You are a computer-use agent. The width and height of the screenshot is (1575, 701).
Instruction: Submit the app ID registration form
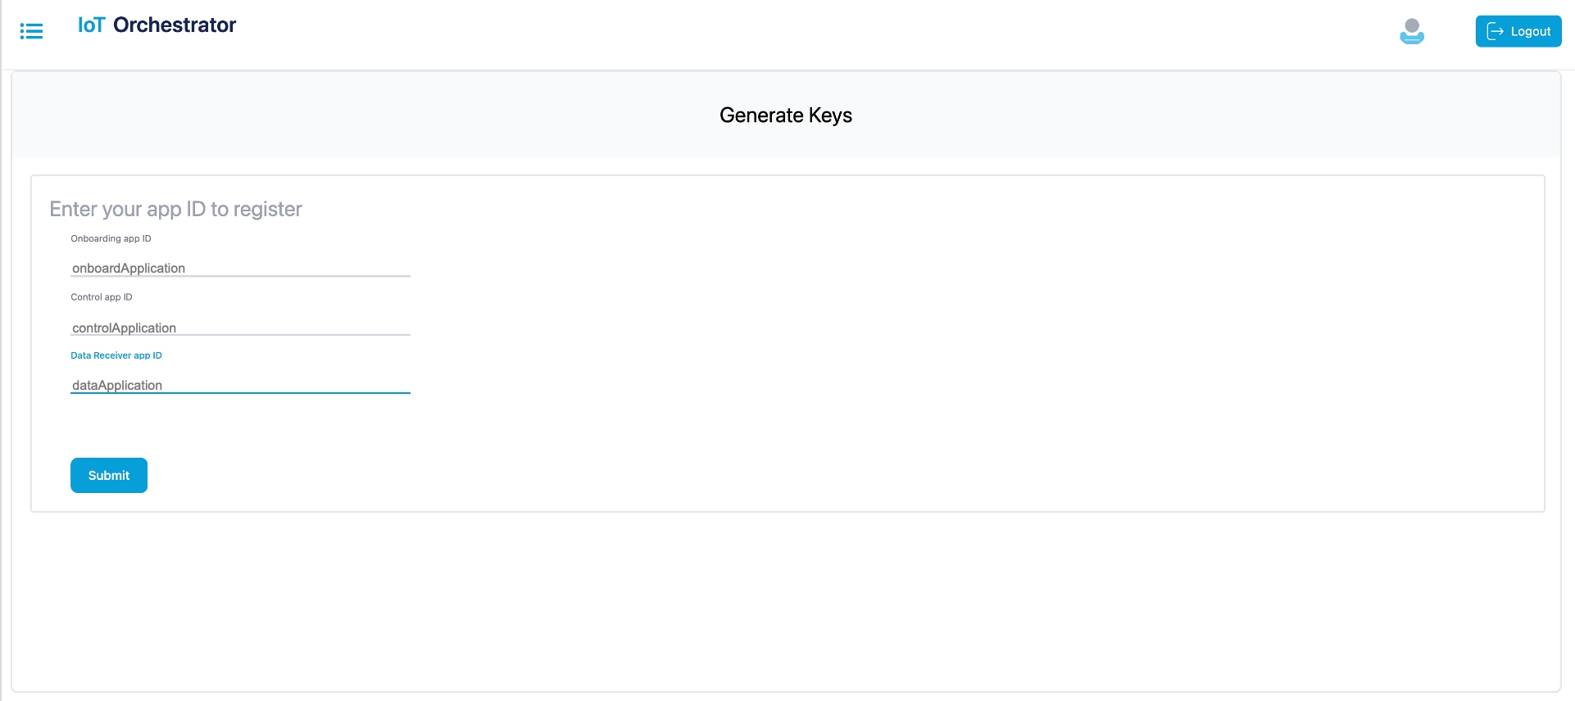click(109, 475)
